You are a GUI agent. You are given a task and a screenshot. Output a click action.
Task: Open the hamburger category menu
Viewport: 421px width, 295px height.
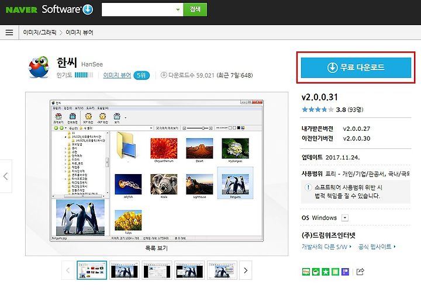pyautogui.click(x=9, y=33)
